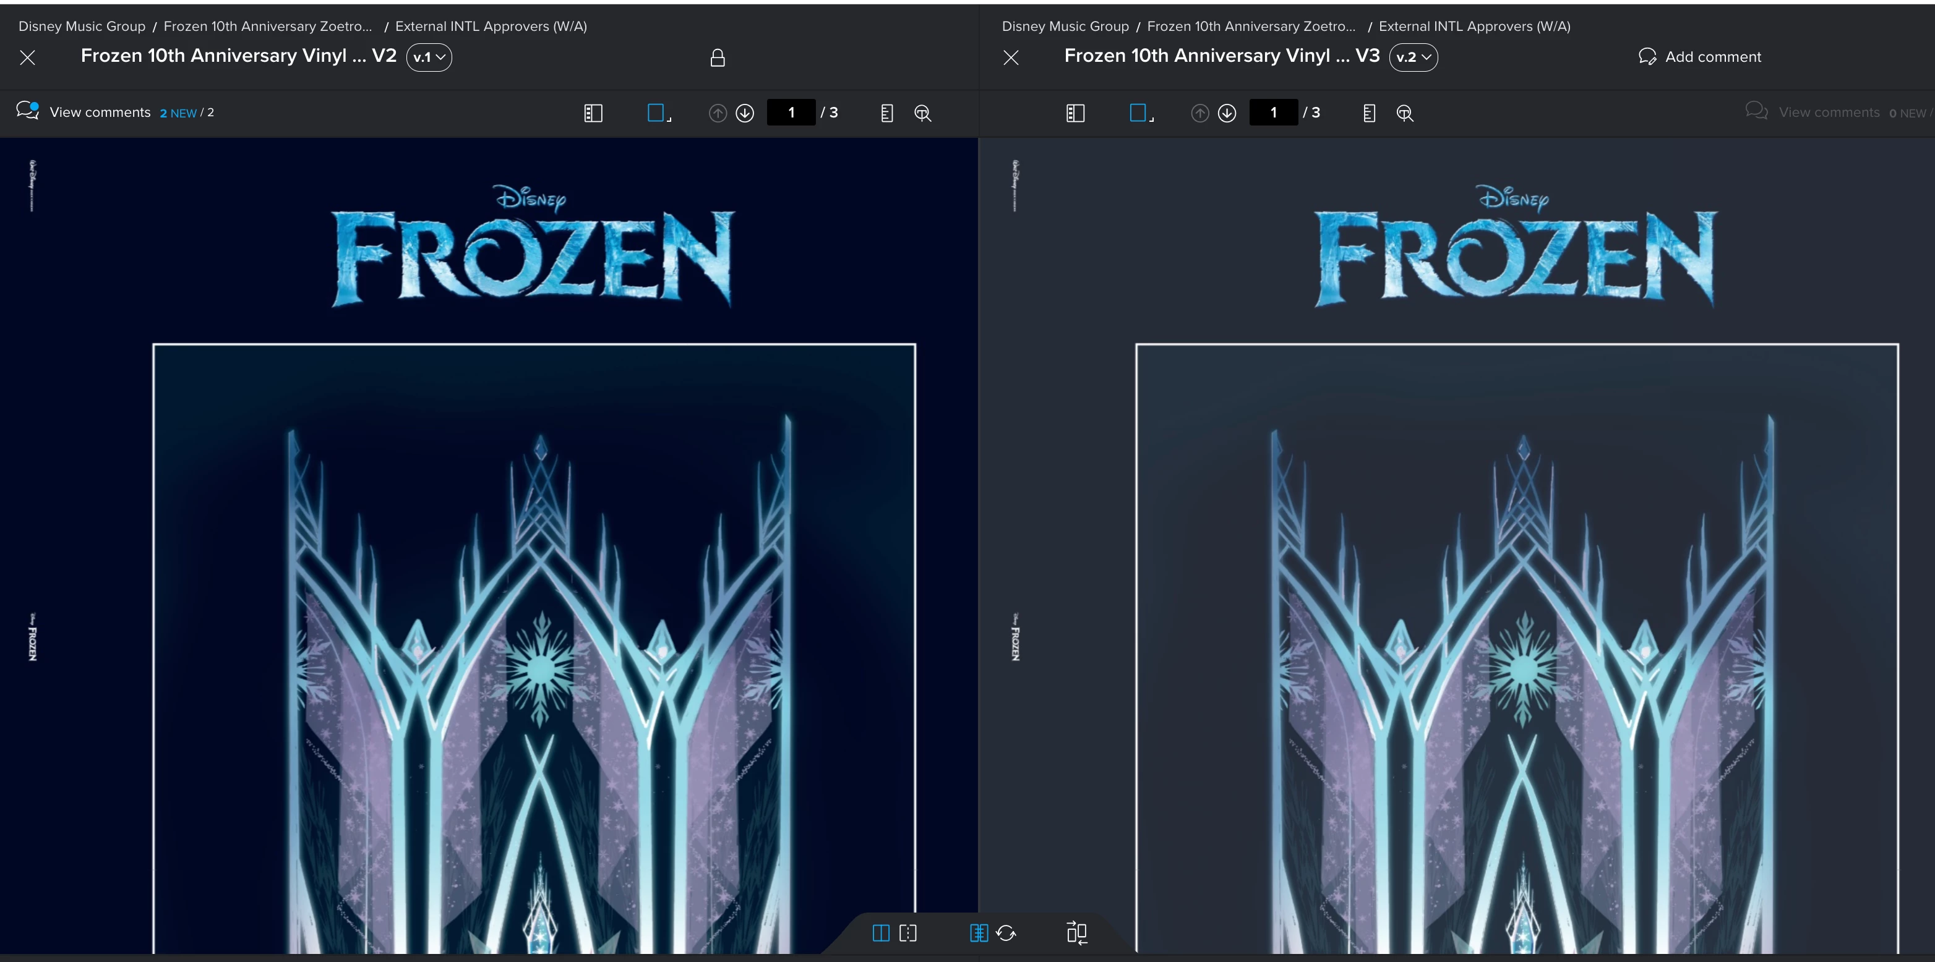Open External INTL Approvers breadcrumb on right
The image size is (1935, 962).
click(x=1474, y=27)
